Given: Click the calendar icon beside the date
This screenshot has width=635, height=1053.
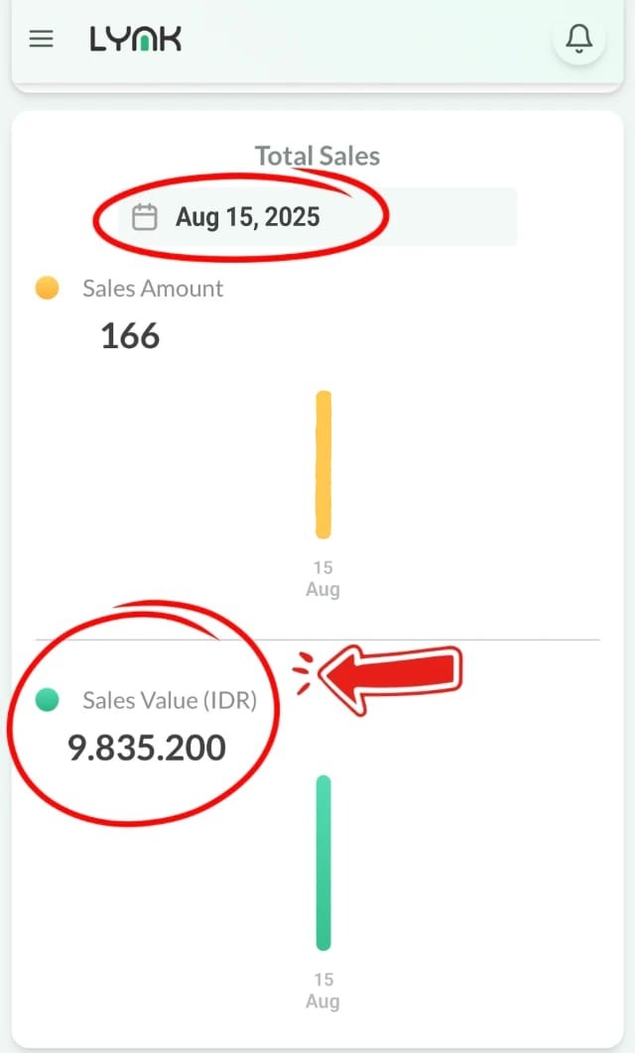Looking at the screenshot, I should (x=145, y=217).
